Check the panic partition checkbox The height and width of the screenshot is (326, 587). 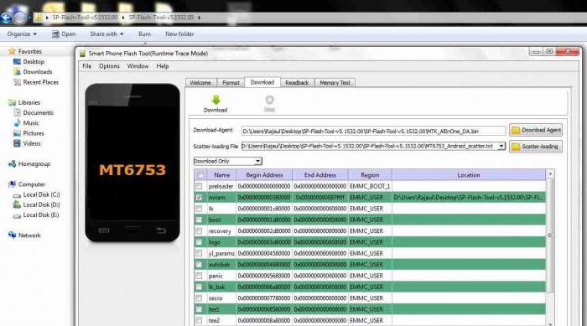(x=199, y=276)
